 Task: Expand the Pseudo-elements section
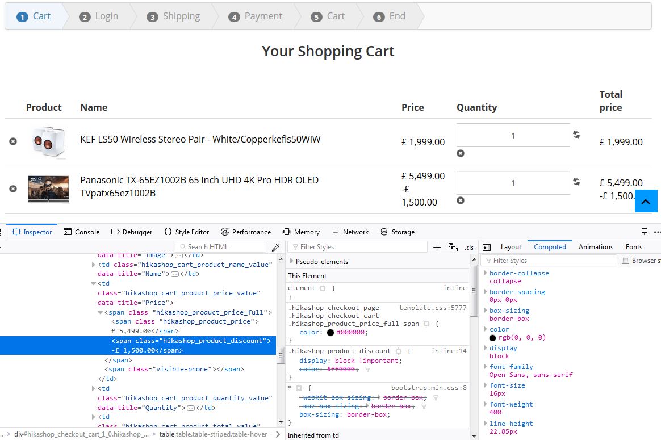pyautogui.click(x=292, y=261)
